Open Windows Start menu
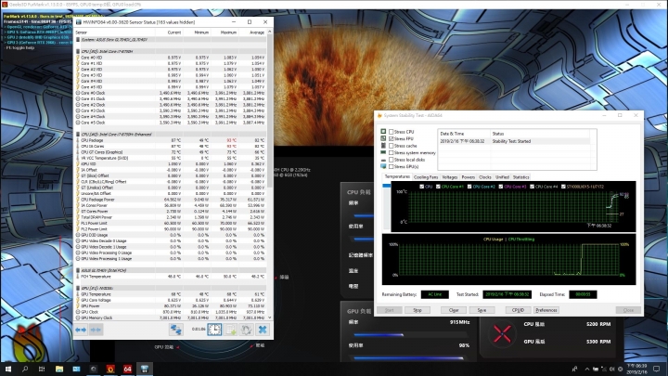Screen dimensions: 668x376 (8, 369)
